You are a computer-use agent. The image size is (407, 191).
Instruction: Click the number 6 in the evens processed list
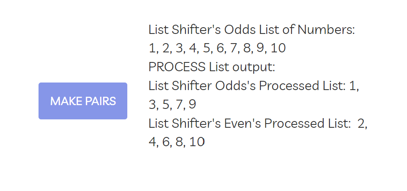pos(165,142)
